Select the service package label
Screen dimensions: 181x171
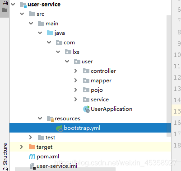click(100, 100)
